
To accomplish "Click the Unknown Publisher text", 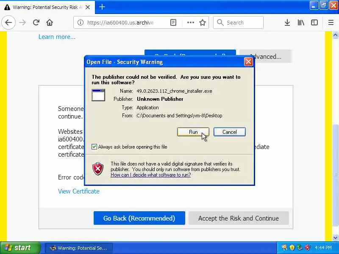I will click(x=160, y=99).
